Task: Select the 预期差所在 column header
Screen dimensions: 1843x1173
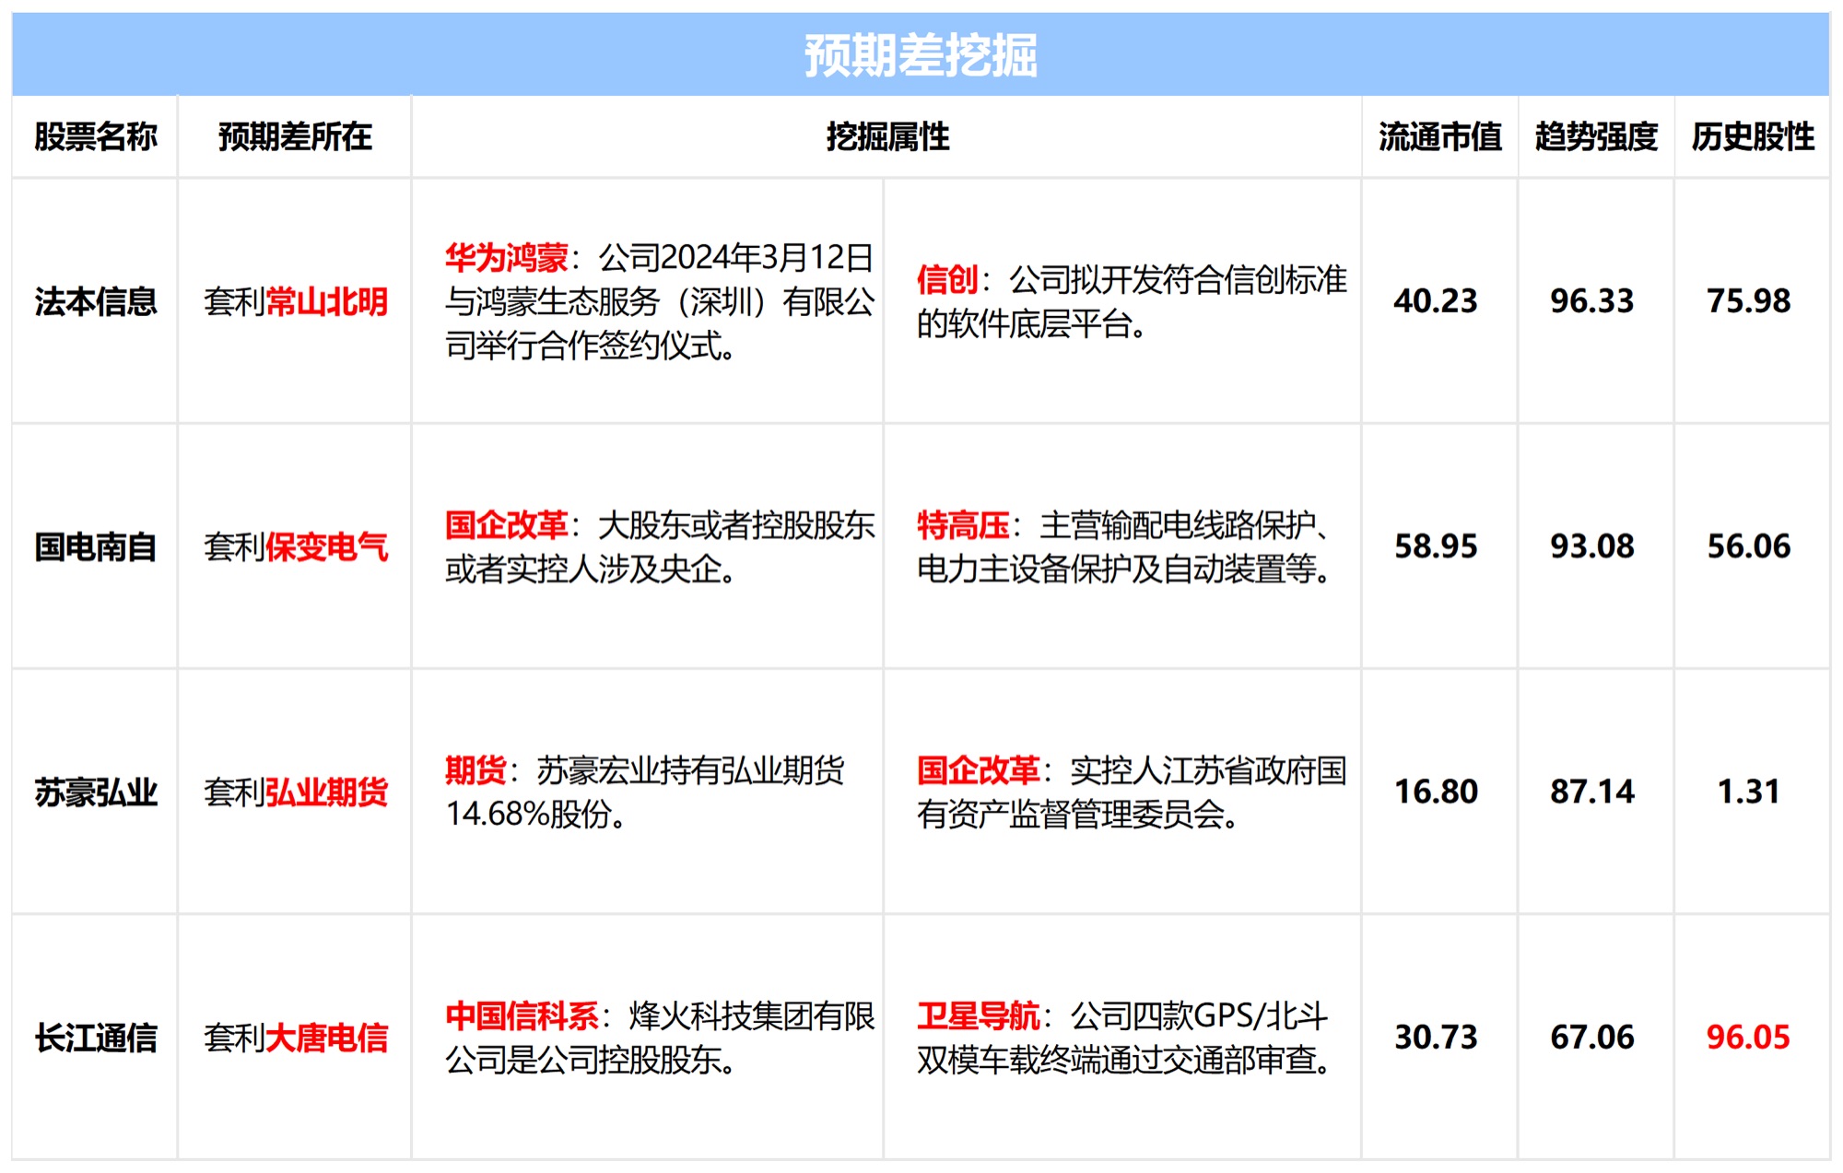Action: point(295,136)
